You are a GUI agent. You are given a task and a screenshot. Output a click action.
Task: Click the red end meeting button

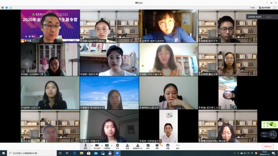coord(268,146)
